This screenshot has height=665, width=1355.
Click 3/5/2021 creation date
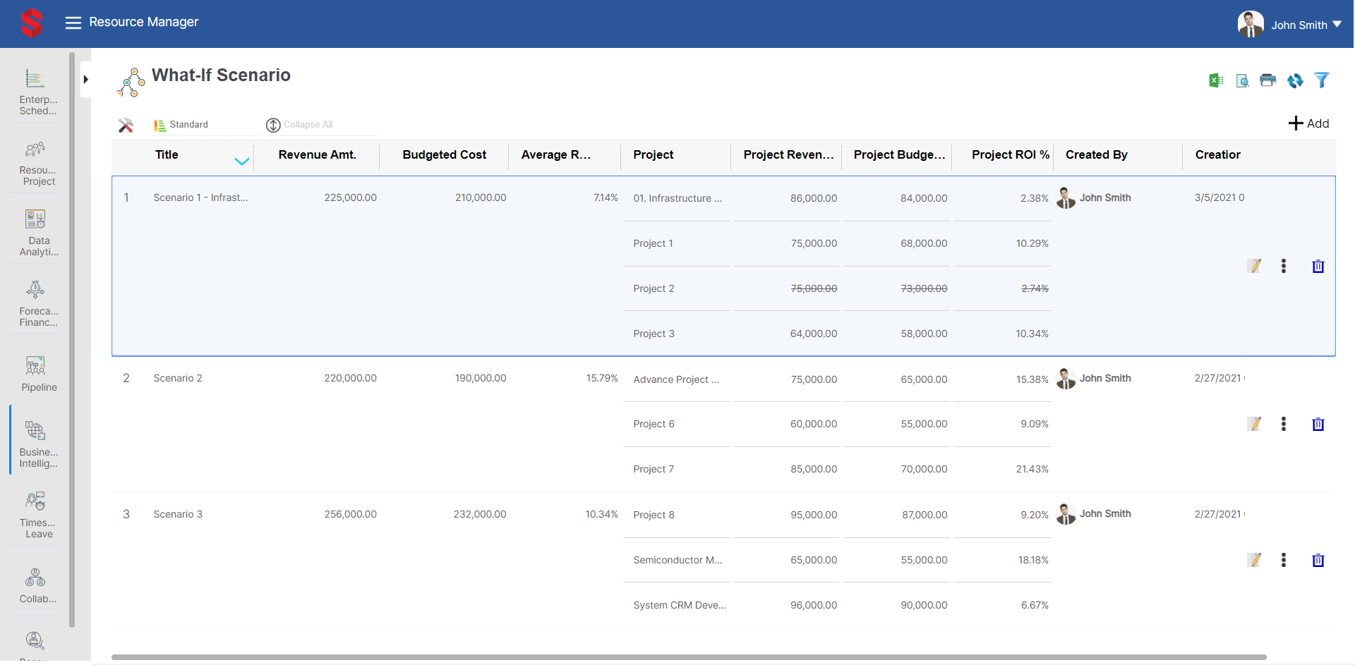click(x=1219, y=198)
